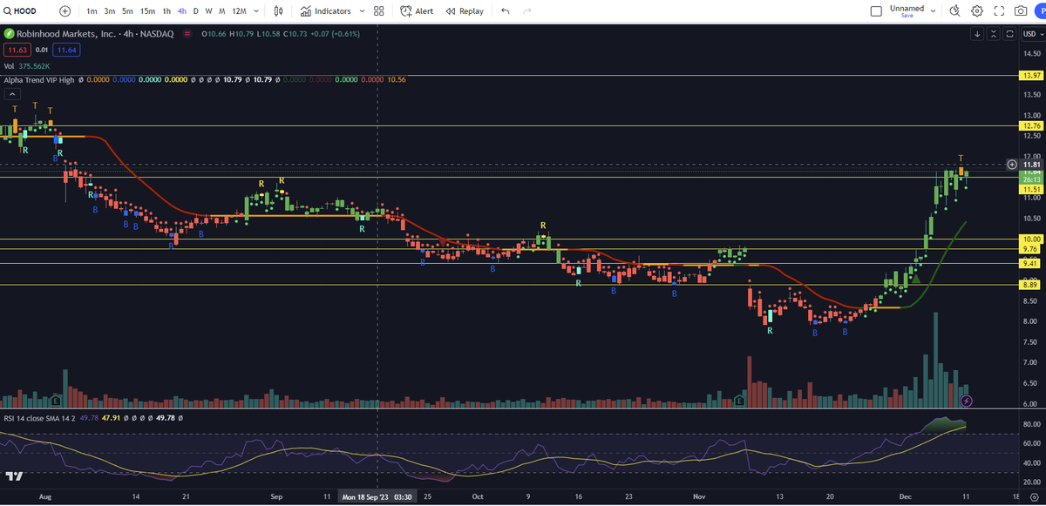Viewport: 1046px width, 506px height.
Task: Switch to the 1m timeframe
Action: (92, 11)
